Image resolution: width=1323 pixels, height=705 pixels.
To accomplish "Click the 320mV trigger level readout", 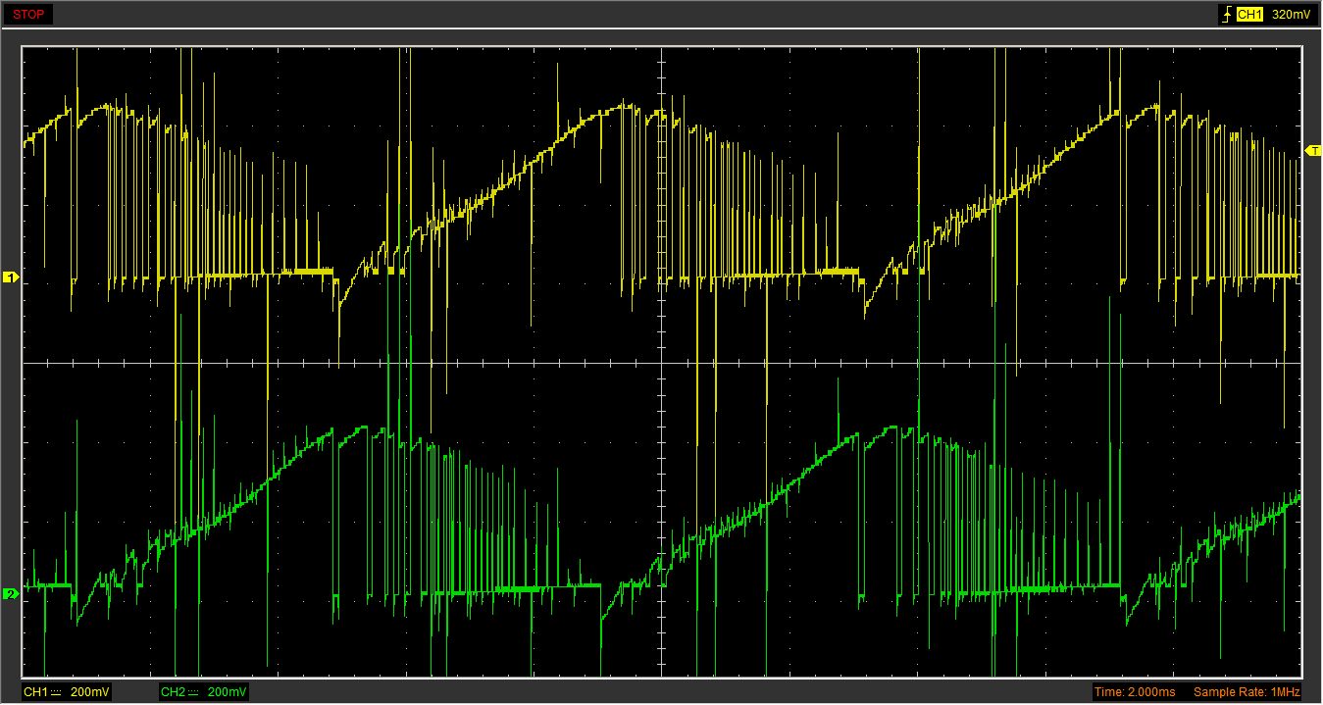I will pyautogui.click(x=1291, y=15).
